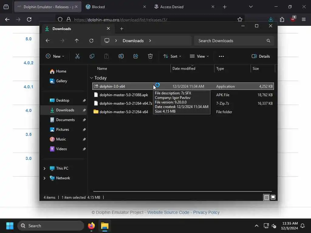
Task: Click the Website Source Code link
Action: click(x=168, y=212)
